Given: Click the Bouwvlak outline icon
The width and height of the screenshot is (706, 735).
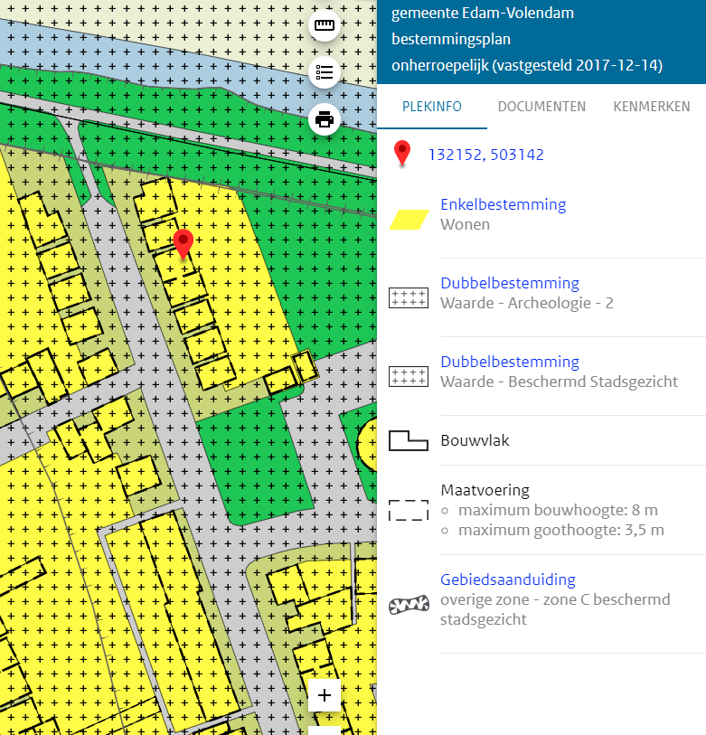Looking at the screenshot, I should (x=409, y=440).
